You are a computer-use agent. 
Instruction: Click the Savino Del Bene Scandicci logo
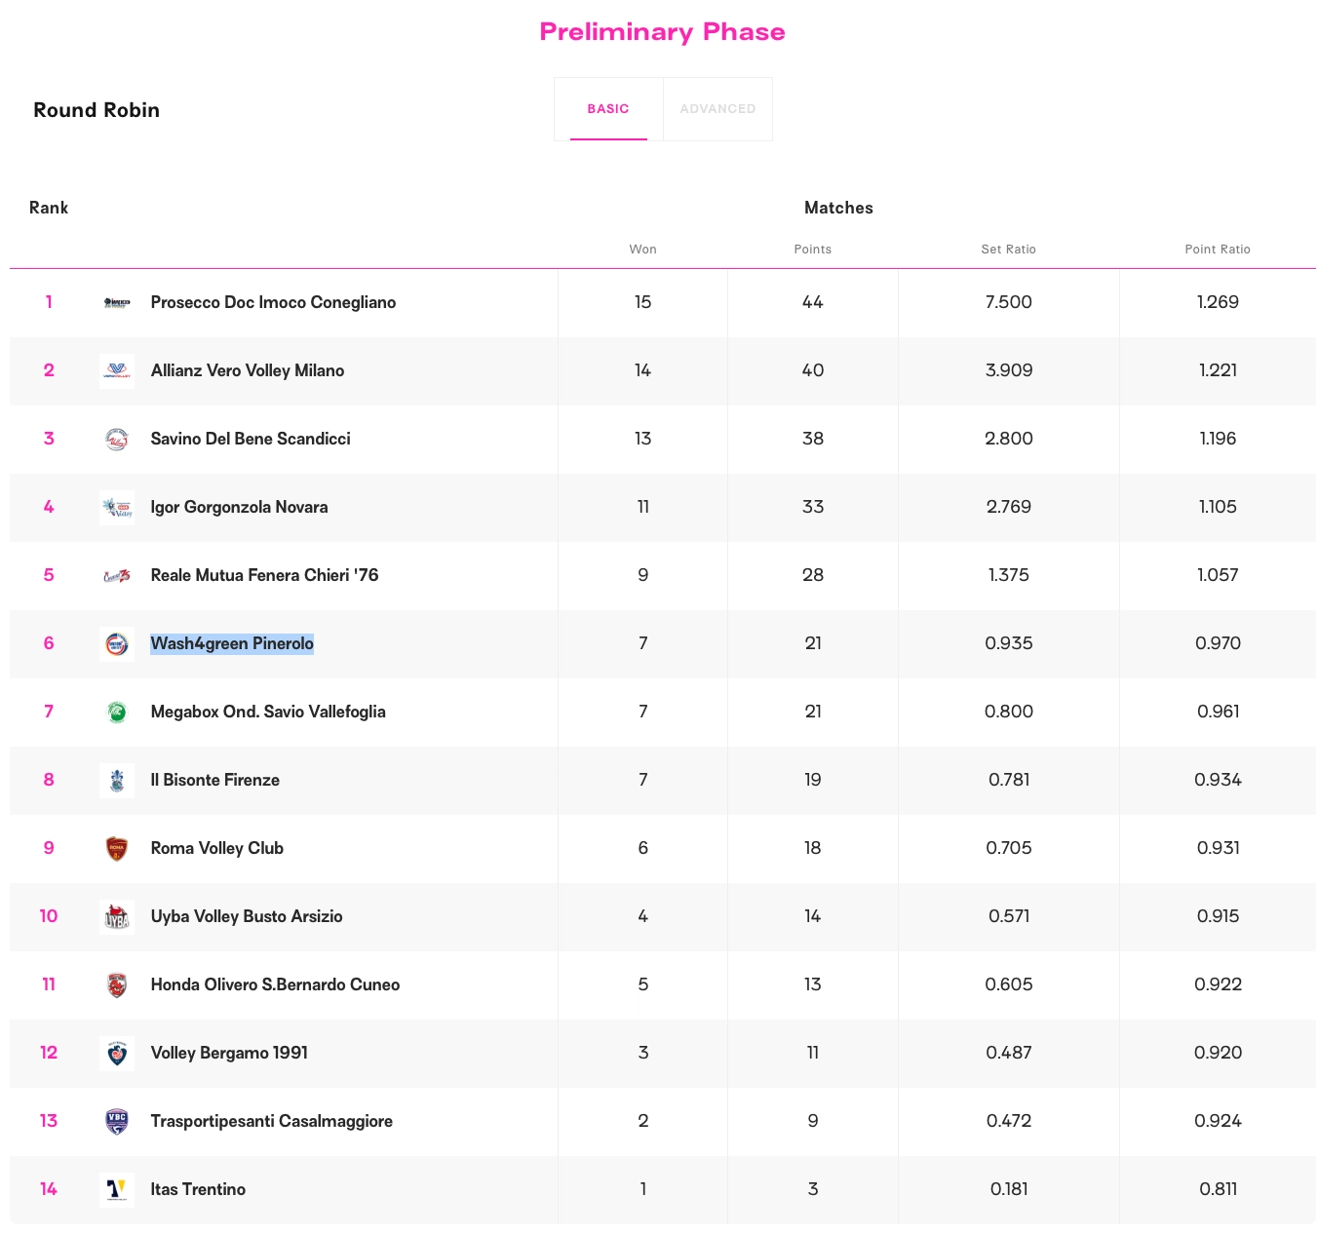tap(117, 440)
